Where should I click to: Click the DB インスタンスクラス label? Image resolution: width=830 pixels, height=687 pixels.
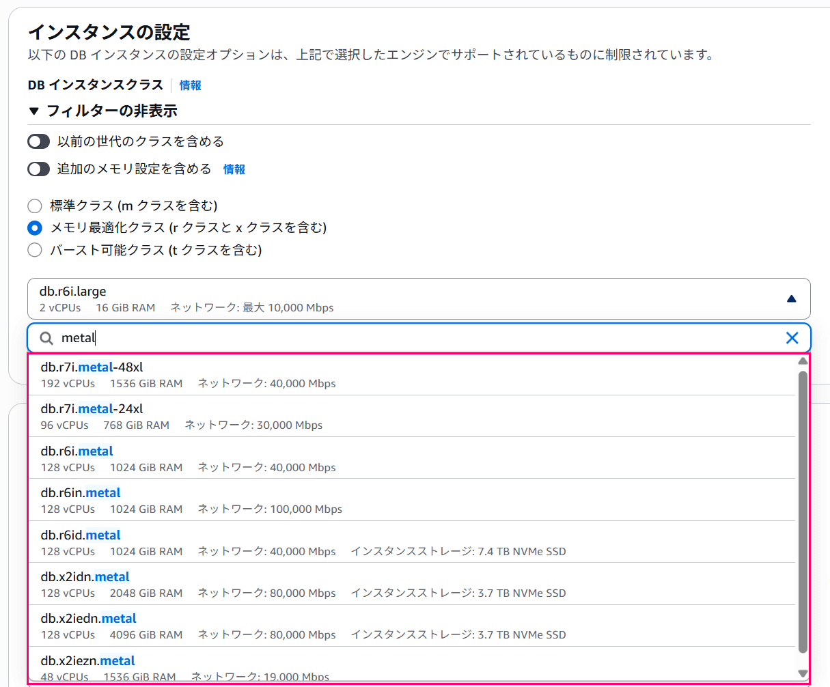coord(96,85)
